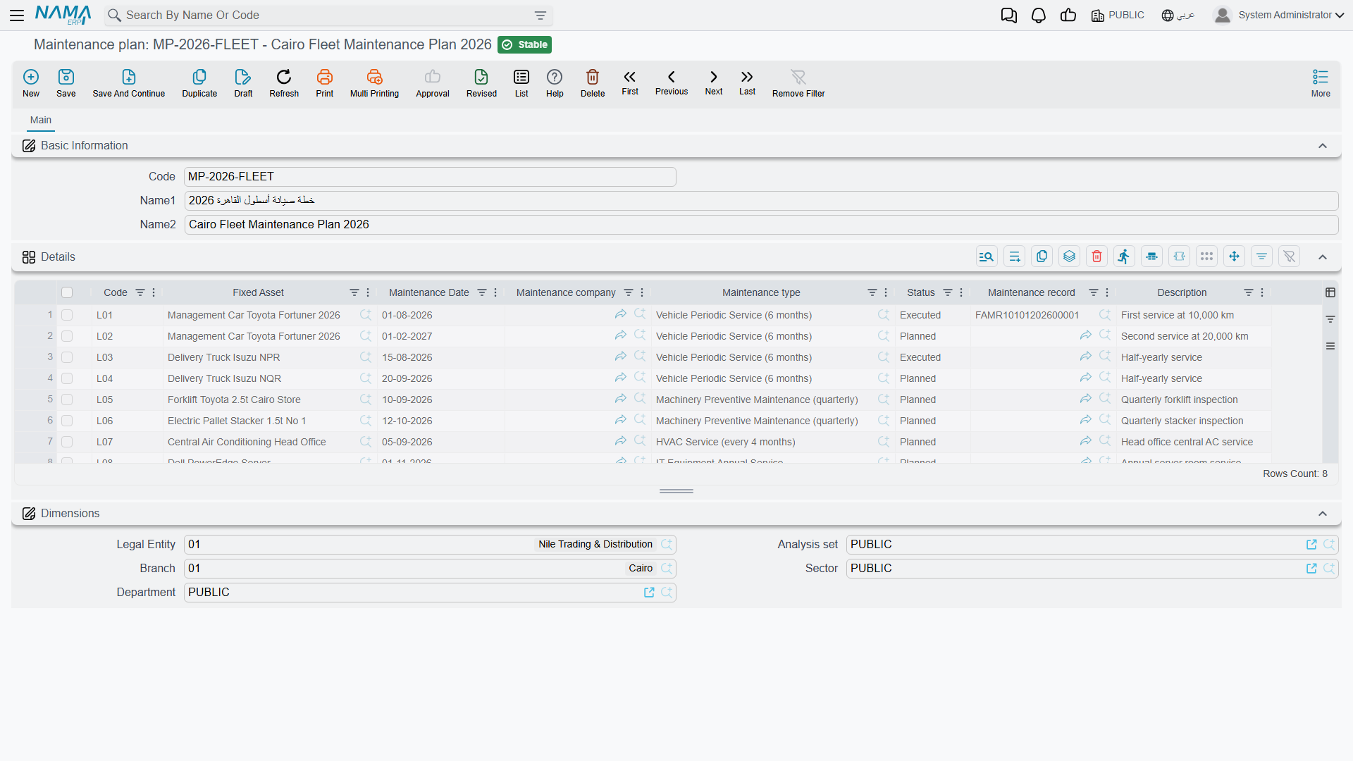The image size is (1353, 761).
Task: Print the maintenance plan
Action: [325, 83]
